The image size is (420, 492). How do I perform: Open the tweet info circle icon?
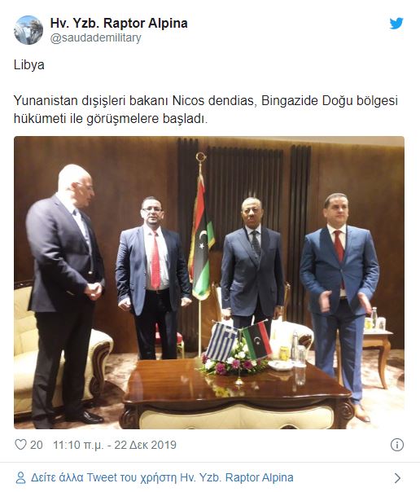[x=397, y=445]
